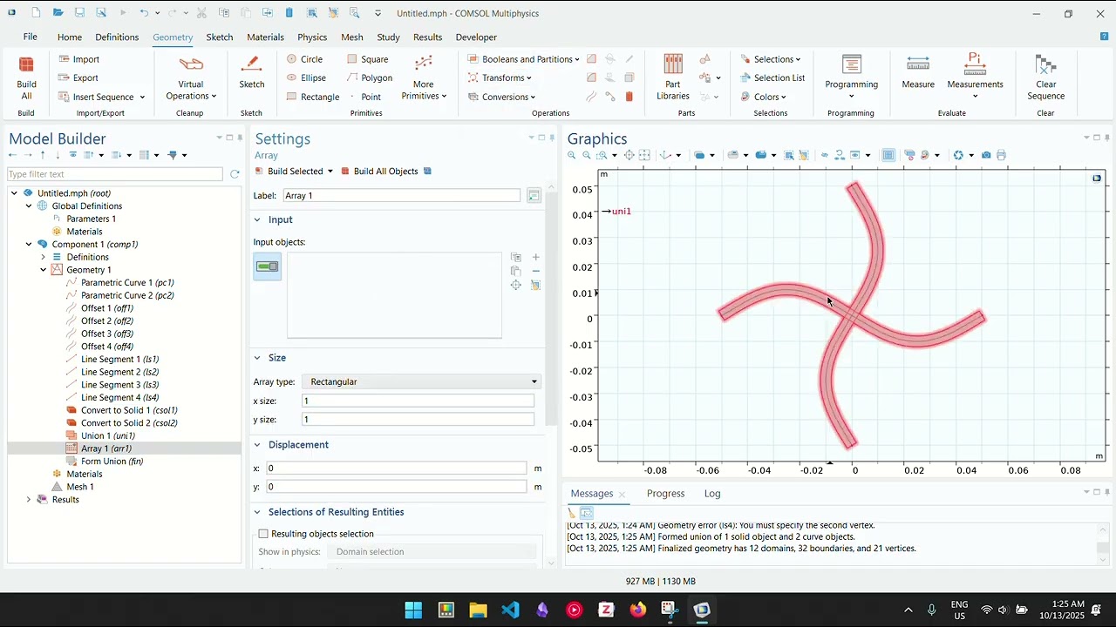Click the x size input field

(x=418, y=401)
